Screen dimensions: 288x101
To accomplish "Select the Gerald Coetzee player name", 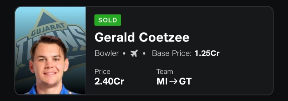I will 142,38.
